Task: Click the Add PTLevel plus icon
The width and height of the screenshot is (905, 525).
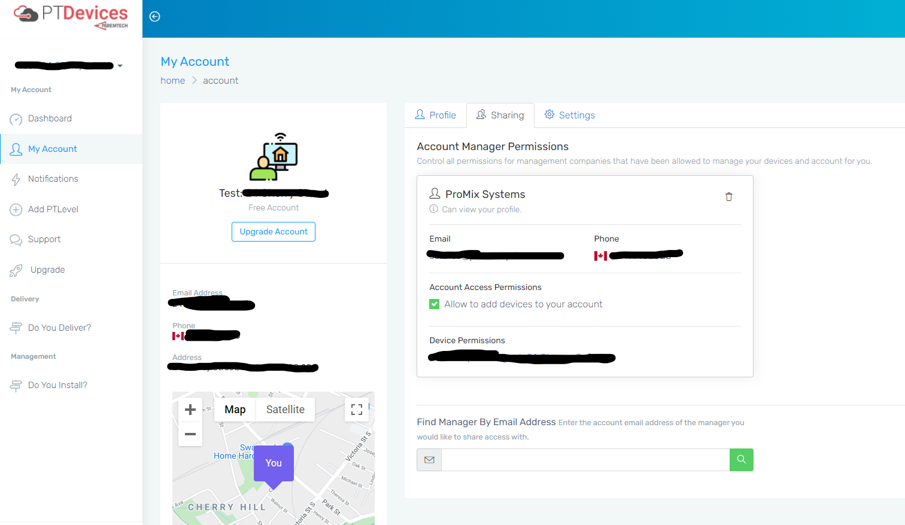Action: pos(16,210)
